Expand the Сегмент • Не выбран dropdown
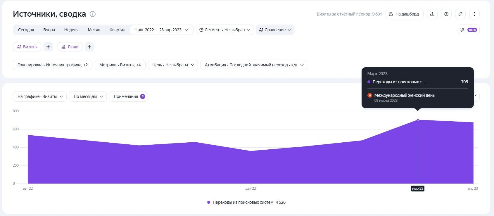 [225, 30]
